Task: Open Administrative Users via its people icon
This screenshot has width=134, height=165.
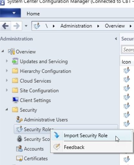Action: coord(19,119)
